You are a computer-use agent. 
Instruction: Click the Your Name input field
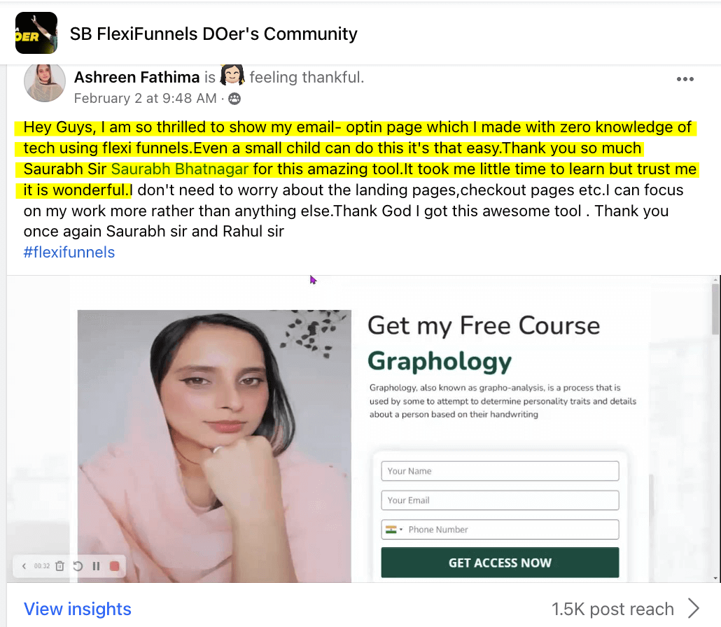coord(499,471)
